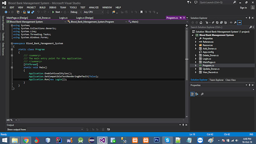Switch to the Class View tab
Image resolution: width=256 pixels, height=144 pixels.
pos(230,80)
